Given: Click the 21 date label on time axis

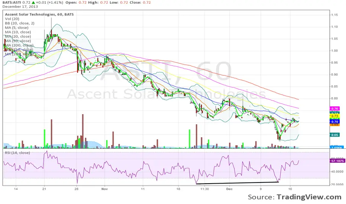Looking at the screenshot, I should point(44,189).
